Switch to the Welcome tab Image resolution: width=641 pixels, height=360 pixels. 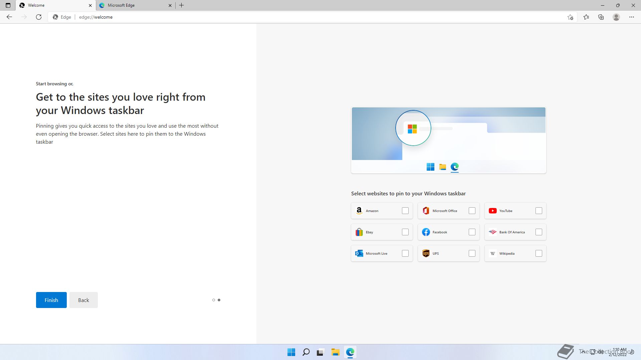[x=55, y=5]
